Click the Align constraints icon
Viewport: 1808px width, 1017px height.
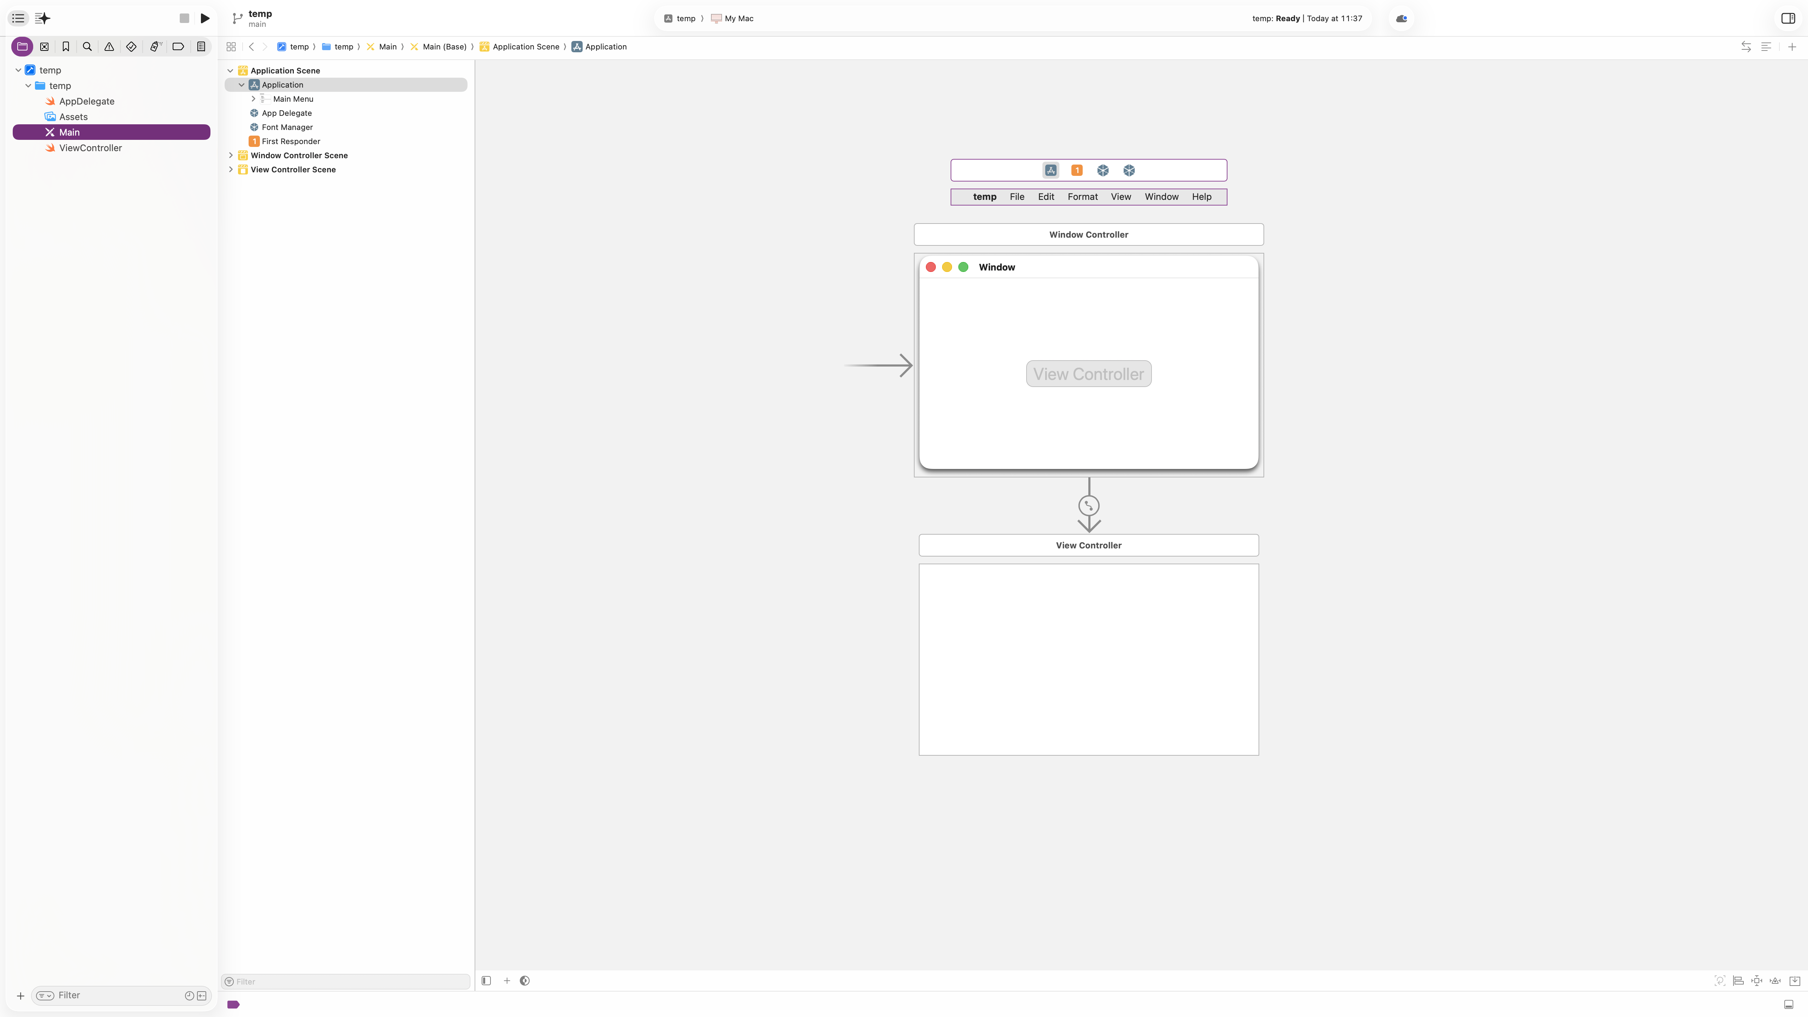(1738, 981)
